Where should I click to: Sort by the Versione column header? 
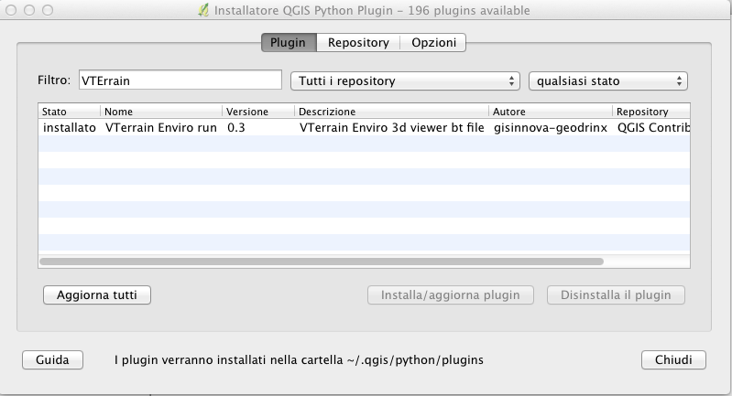[x=257, y=112]
